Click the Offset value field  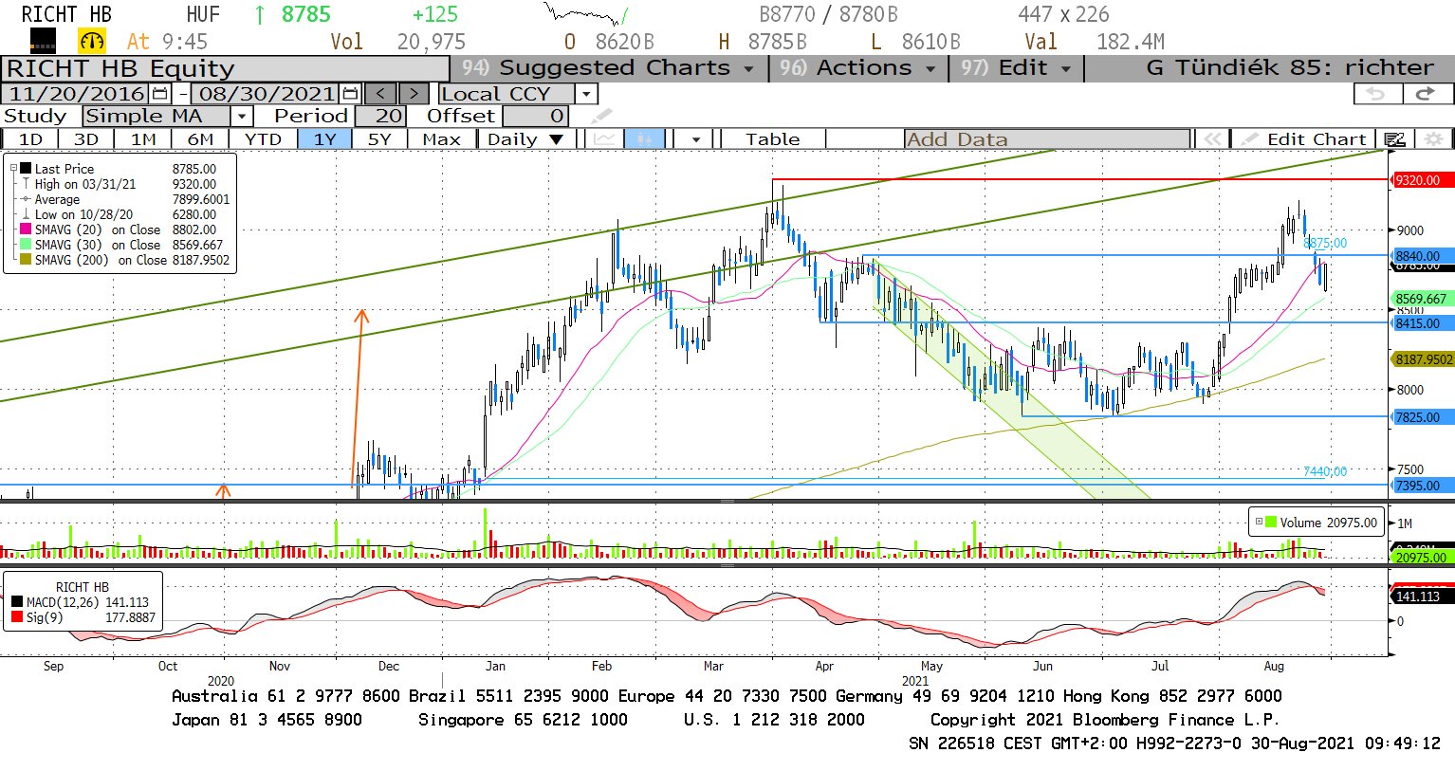pyautogui.click(x=536, y=117)
